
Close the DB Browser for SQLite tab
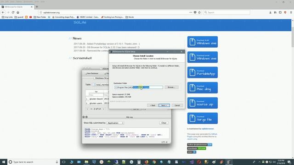tap(32, 7)
